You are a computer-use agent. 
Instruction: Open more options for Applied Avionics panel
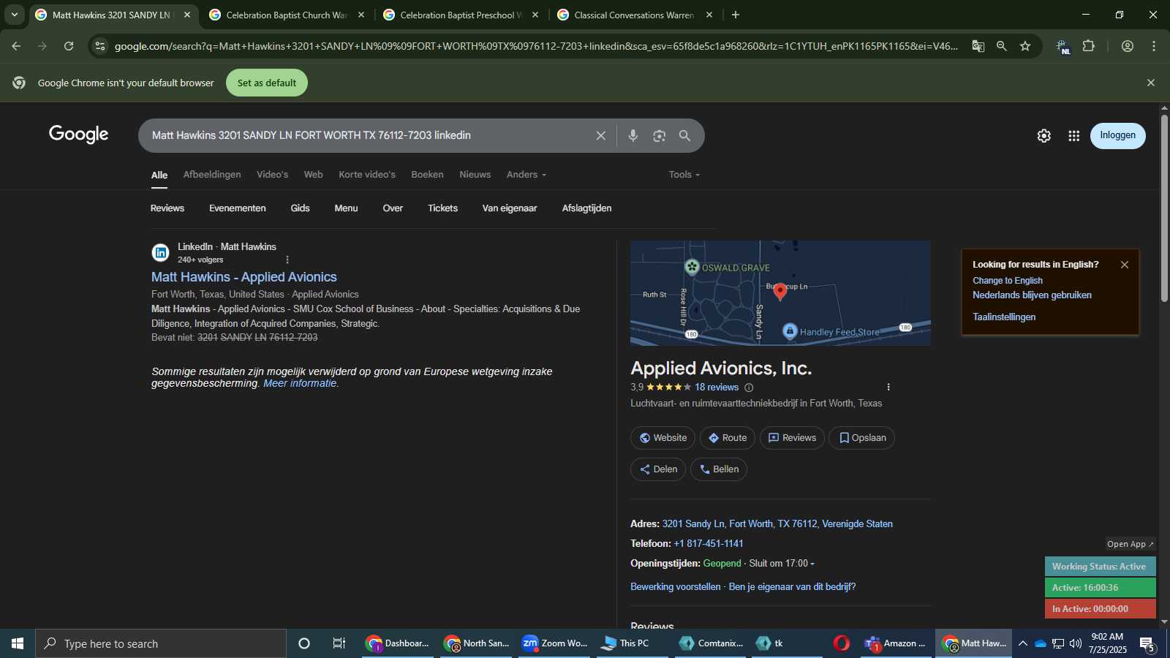pos(888,387)
